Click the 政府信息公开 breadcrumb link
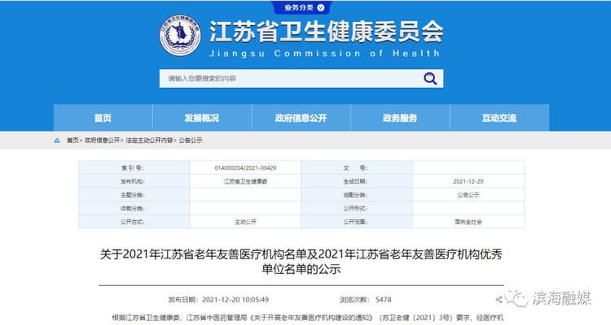Viewport: 611px width, 325px height. tap(102, 141)
